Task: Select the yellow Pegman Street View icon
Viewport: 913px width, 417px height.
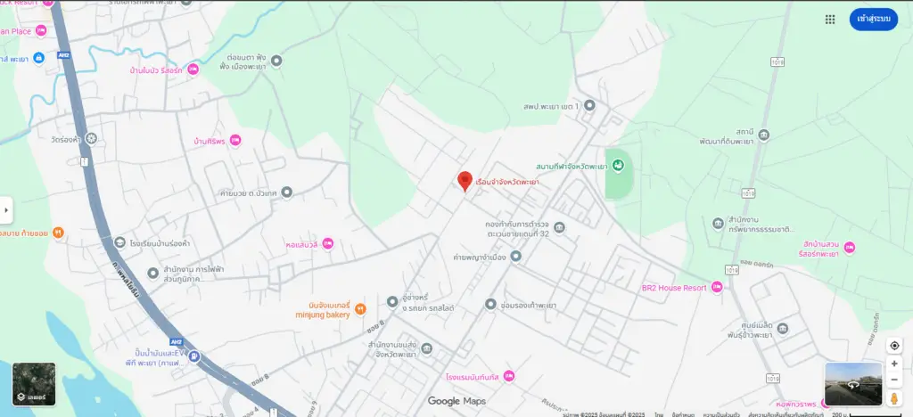Action: click(x=894, y=398)
